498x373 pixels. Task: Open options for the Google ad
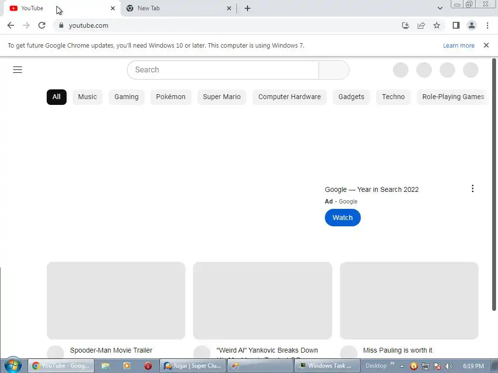pyautogui.click(x=473, y=189)
